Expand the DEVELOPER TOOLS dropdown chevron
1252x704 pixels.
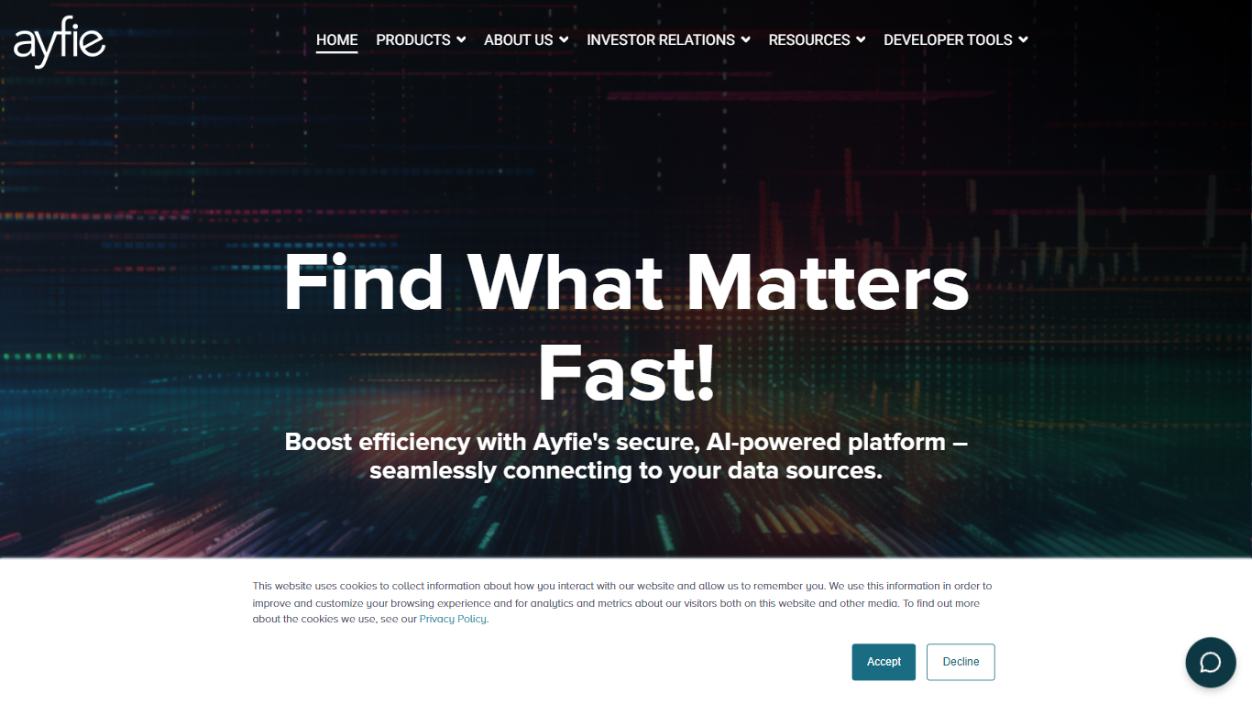click(1024, 40)
